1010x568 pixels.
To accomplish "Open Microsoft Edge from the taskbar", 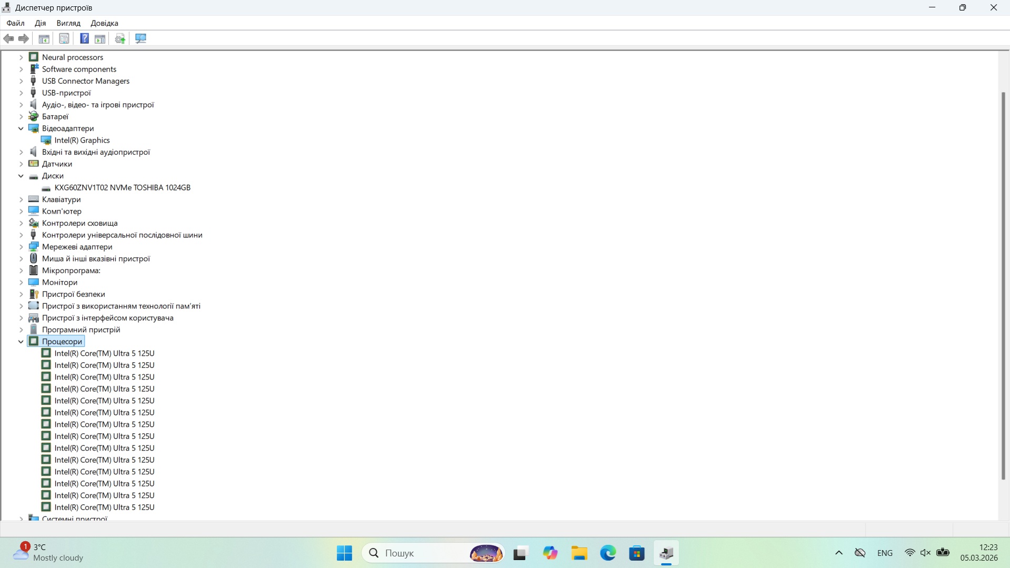I will 608,553.
